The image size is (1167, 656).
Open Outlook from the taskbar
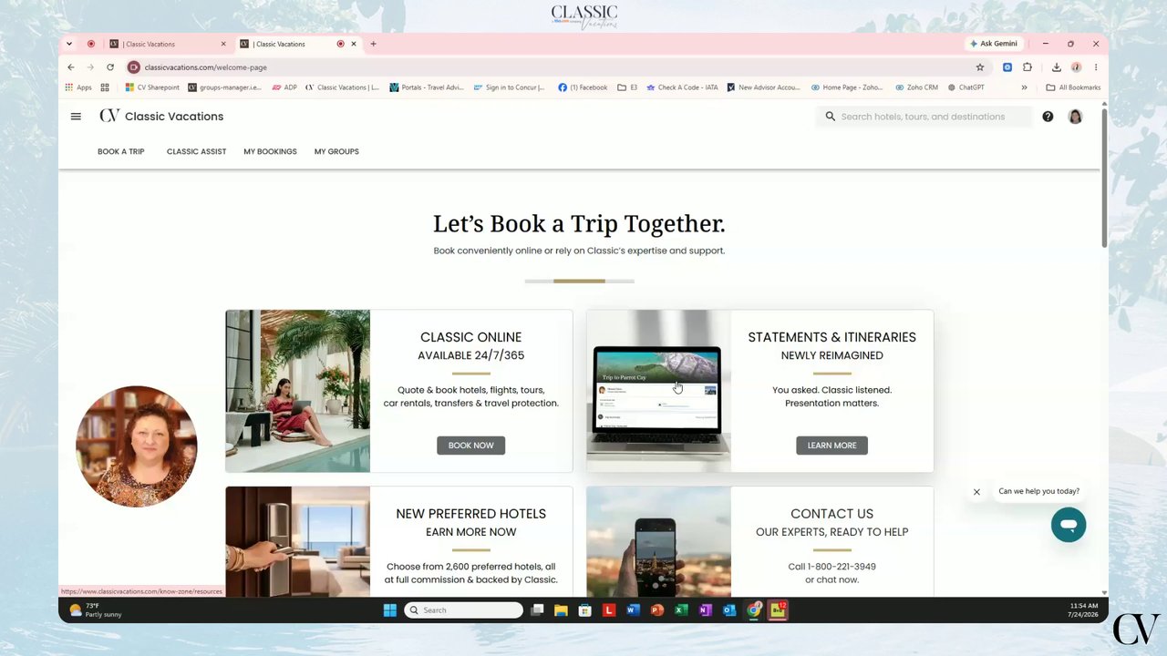click(x=729, y=610)
